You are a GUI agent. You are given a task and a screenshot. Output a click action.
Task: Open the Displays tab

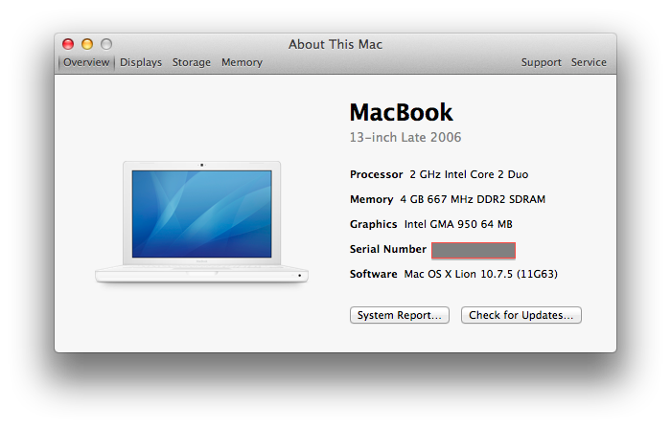point(141,62)
